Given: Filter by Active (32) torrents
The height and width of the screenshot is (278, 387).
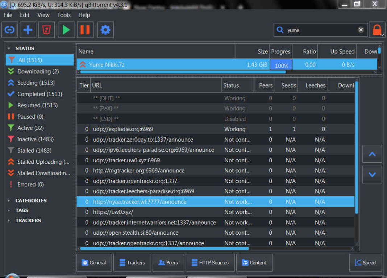Looking at the screenshot, I should [x=40, y=128].
